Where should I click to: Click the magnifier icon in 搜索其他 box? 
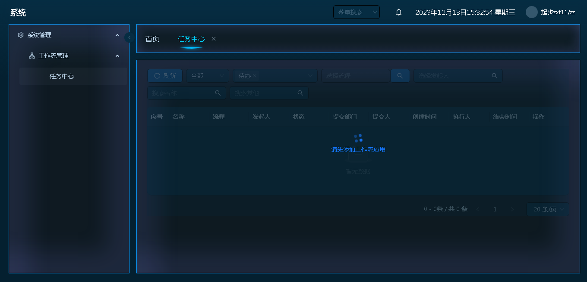300,93
